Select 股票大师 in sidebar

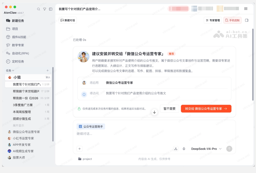tap(16, 157)
